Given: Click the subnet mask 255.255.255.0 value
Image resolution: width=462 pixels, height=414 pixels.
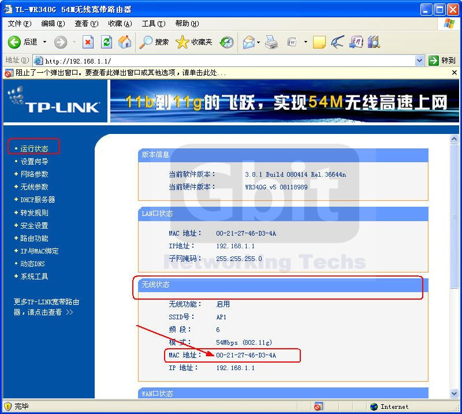Looking at the screenshot, I should [x=239, y=259].
